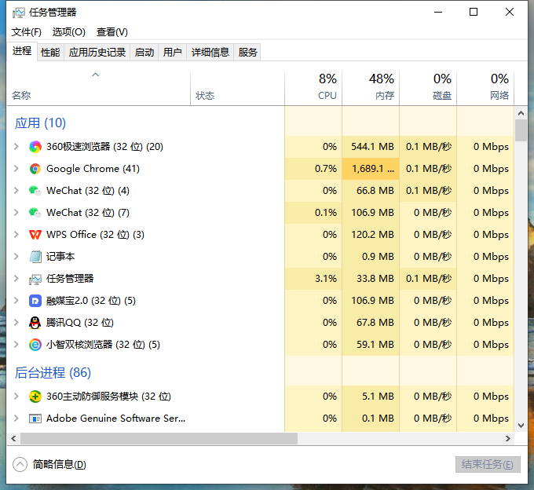The height and width of the screenshot is (490, 534).
Task: Select the Google Chrome icon in the process list
Action: tap(35, 169)
